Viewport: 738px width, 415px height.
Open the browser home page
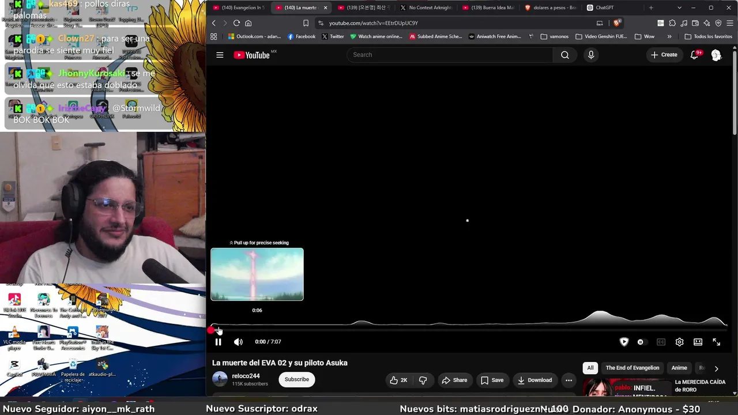tap(248, 23)
